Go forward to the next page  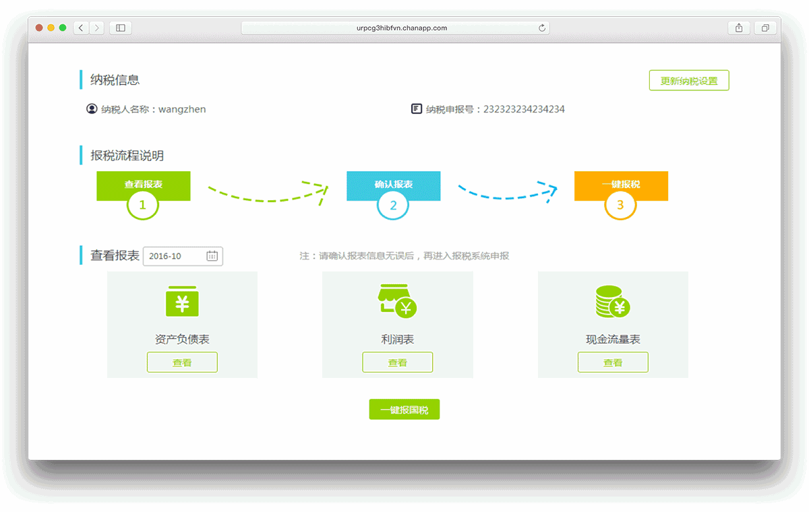97,28
